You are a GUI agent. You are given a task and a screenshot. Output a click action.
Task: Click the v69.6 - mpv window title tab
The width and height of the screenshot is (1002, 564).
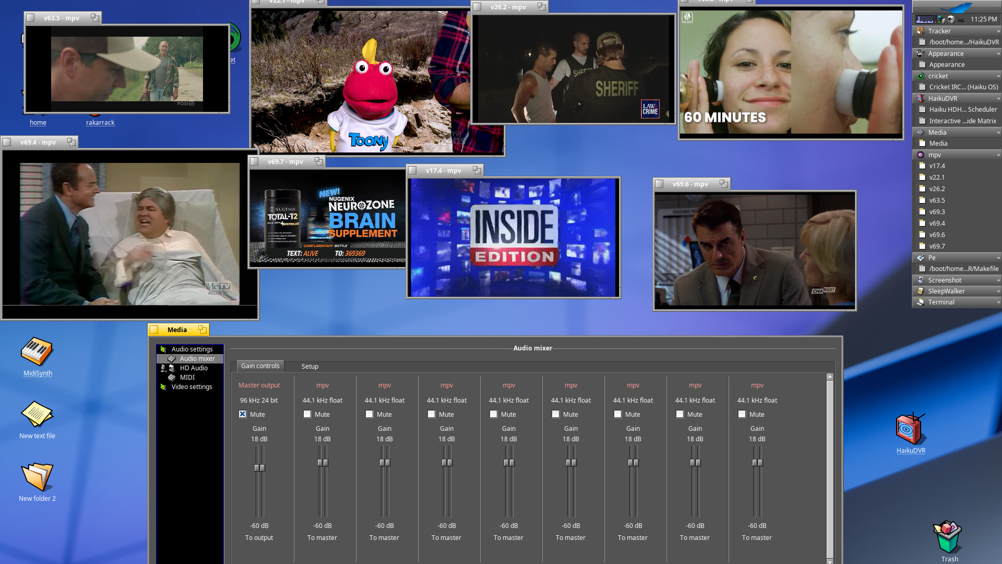691,184
